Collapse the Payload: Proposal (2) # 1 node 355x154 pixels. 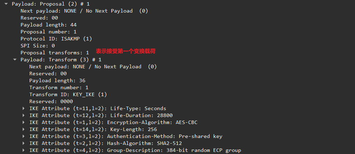pyautogui.click(x=6, y=4)
